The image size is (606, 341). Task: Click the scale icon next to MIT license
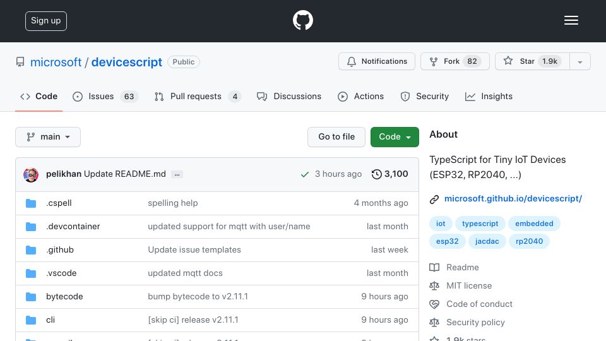click(x=434, y=285)
